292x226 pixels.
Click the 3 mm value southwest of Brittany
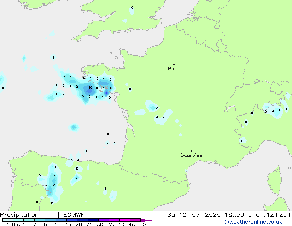coord(83,96)
